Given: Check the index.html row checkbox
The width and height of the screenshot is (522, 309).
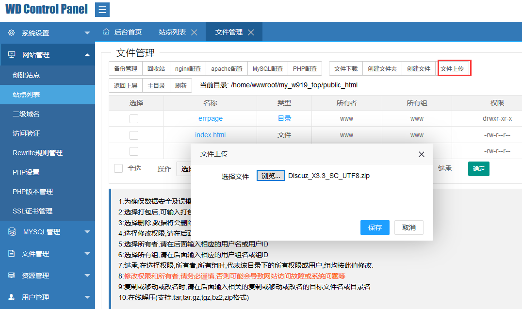Looking at the screenshot, I should (x=134, y=135).
